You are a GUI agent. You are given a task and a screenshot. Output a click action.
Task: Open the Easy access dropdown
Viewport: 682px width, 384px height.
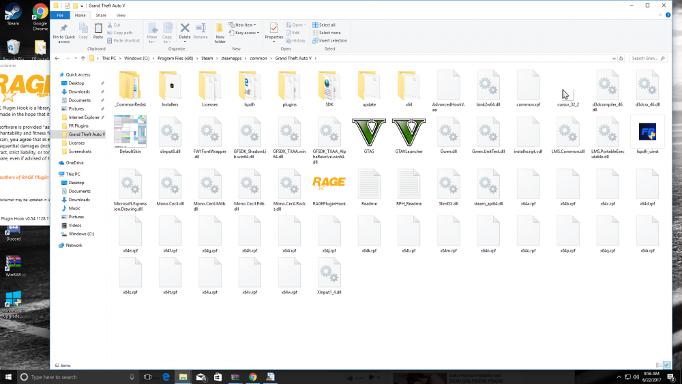[244, 33]
